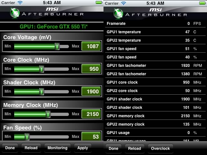Image resolution: width=207 pixels, height=155 pixels.
Task: Select the GPU1 usage row
Action: (155, 133)
